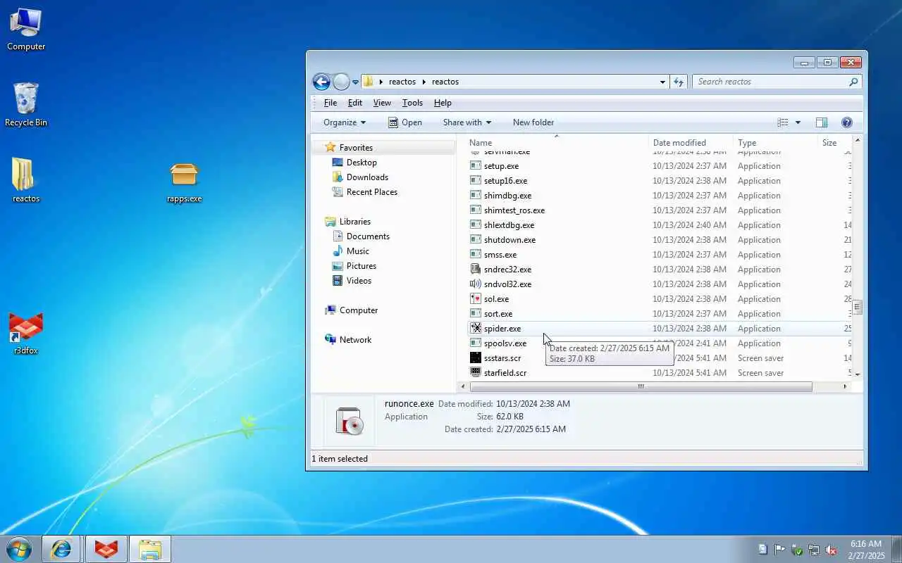This screenshot has height=563, width=902.
Task: Sort by the Date modified column
Action: 691,143
